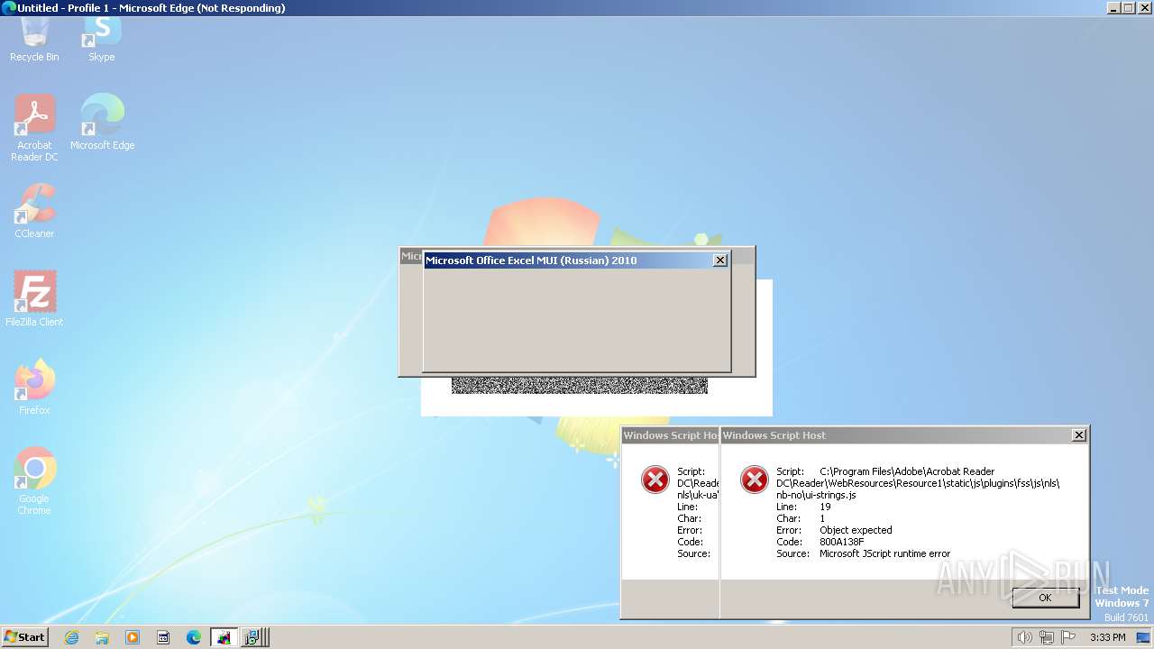Open Internet Explorer from taskbar
The width and height of the screenshot is (1154, 649).
coord(72,637)
